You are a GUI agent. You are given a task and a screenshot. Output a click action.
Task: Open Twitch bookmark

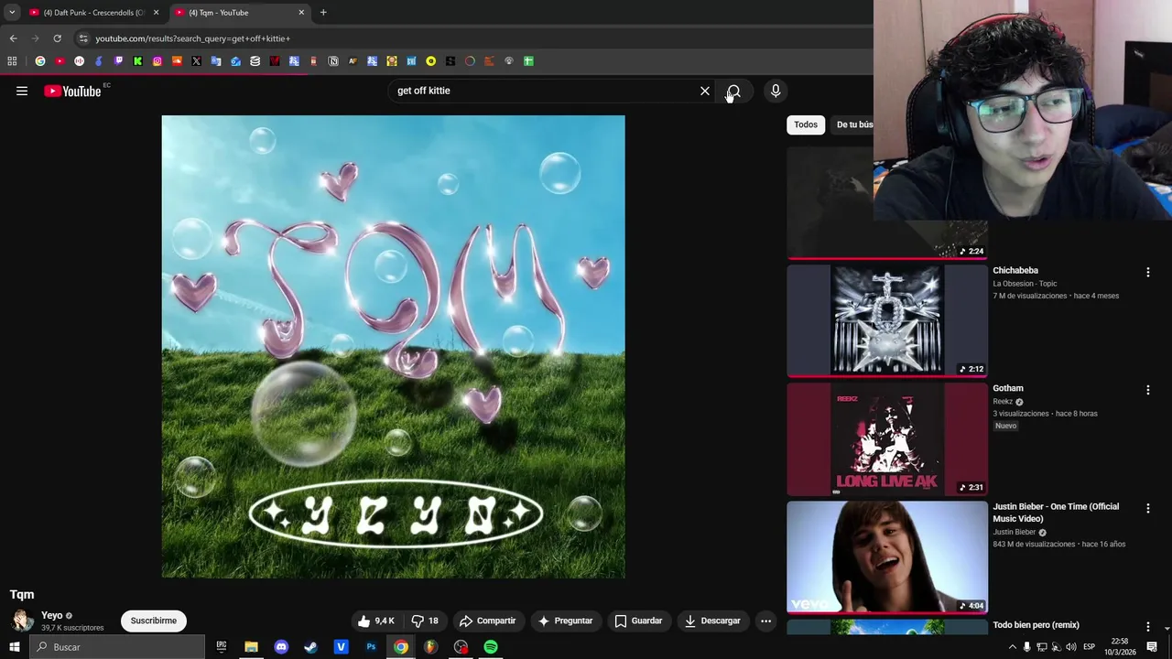point(118,61)
